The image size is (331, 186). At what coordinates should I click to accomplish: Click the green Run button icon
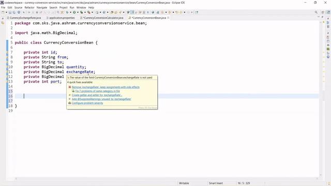[x=74, y=12]
